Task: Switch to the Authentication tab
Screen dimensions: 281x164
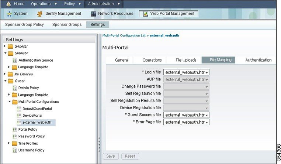Action: point(258,60)
